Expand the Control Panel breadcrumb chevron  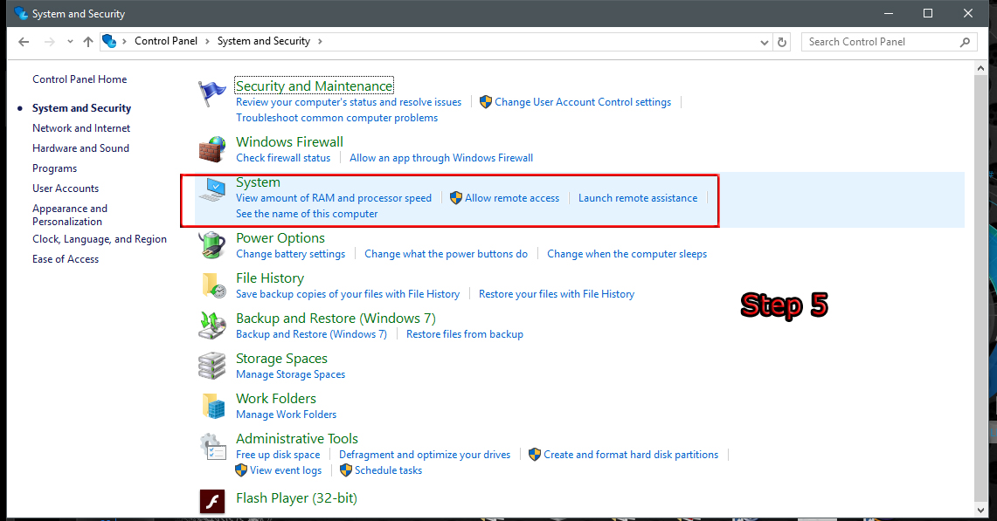[207, 41]
